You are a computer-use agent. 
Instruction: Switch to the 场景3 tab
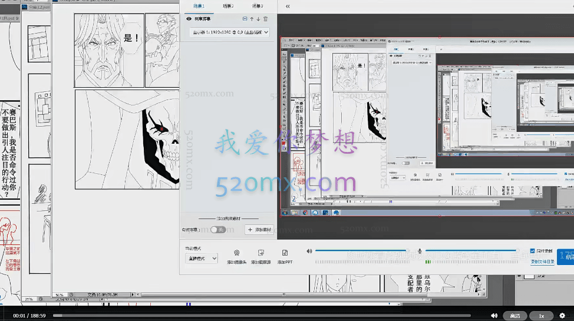pos(258,6)
